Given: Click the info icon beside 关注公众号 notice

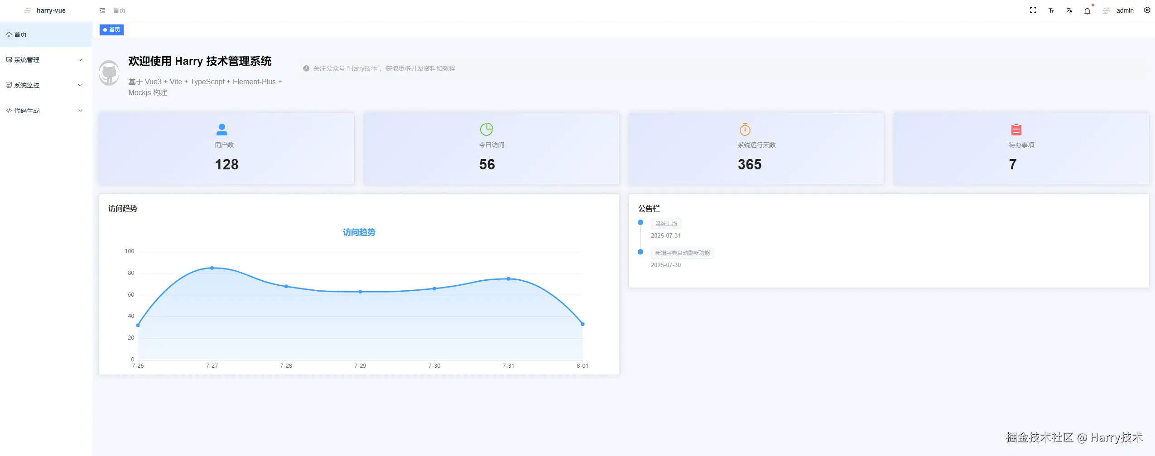Looking at the screenshot, I should coord(306,68).
